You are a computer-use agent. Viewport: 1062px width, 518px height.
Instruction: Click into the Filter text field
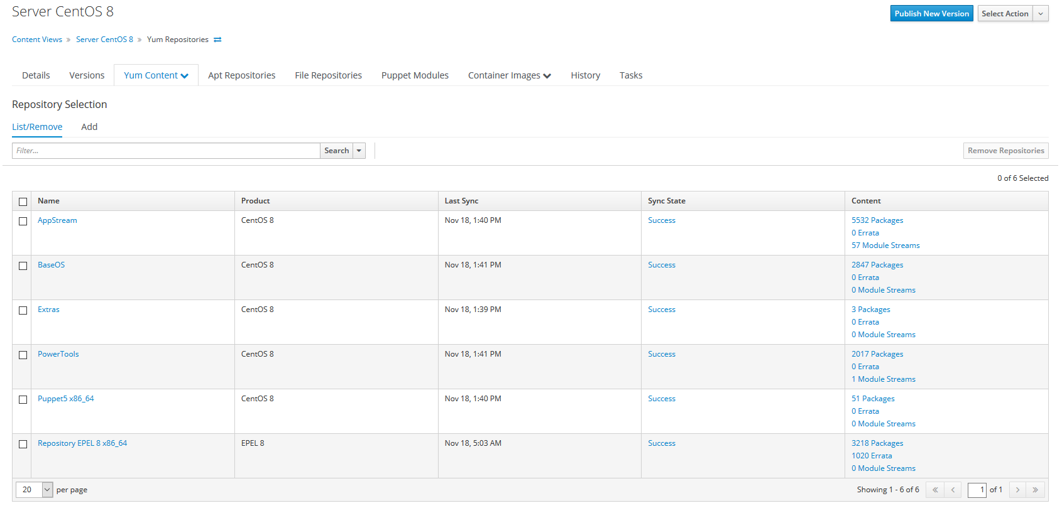166,151
